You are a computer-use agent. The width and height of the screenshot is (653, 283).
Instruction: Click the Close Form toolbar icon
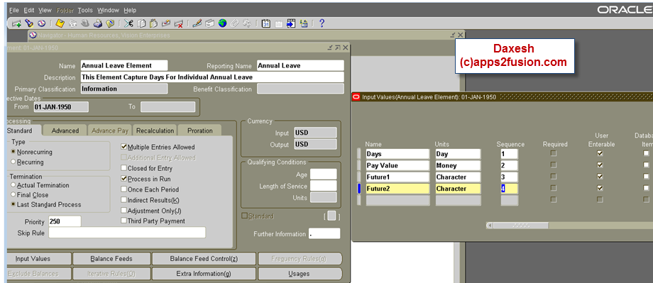tap(110, 23)
